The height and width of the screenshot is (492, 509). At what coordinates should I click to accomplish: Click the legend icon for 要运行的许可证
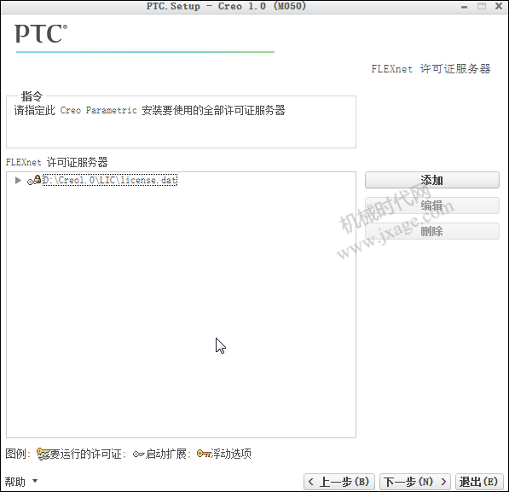click(43, 454)
